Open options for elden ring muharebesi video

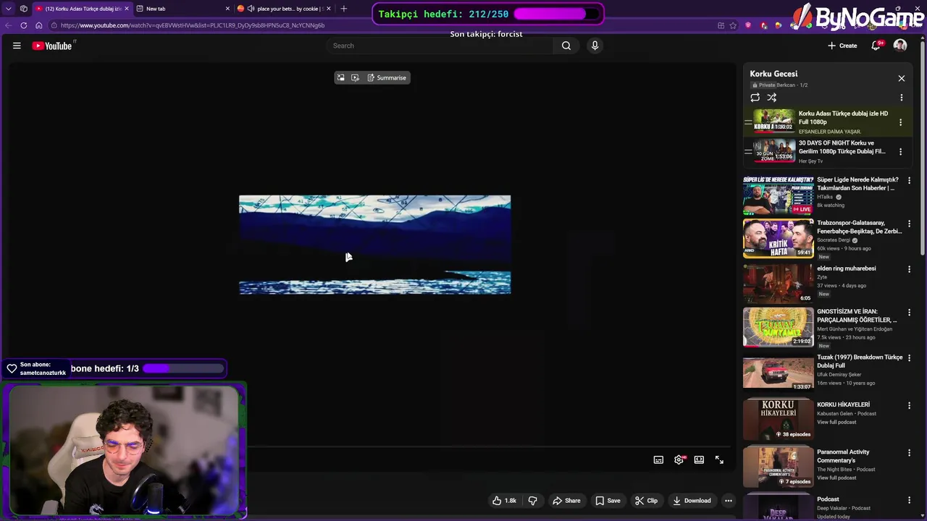click(910, 269)
